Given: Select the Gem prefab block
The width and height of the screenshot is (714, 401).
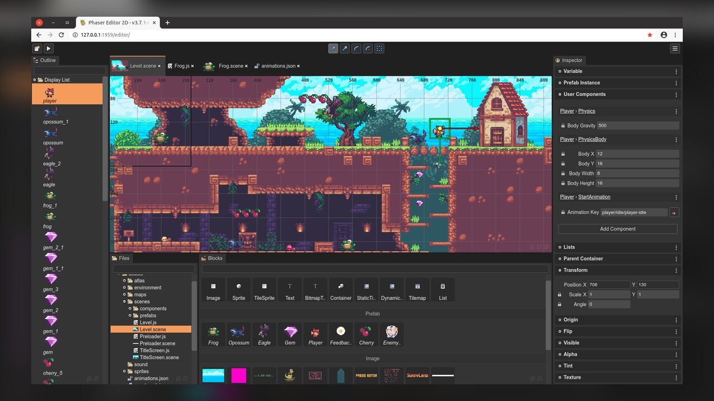Looking at the screenshot, I should [290, 335].
